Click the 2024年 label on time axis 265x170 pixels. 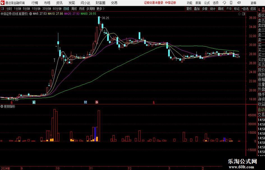point(5,168)
